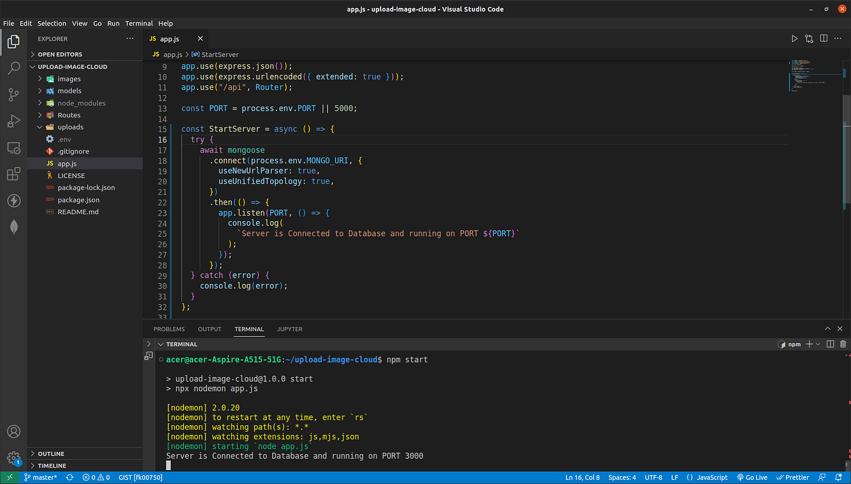
Task: Toggle Go Live server in status bar
Action: (x=751, y=477)
